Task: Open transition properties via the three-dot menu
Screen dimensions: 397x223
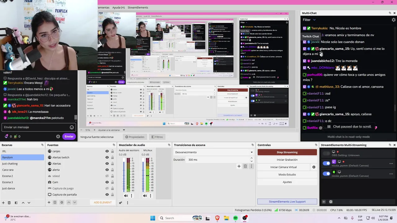Action: 252,166
